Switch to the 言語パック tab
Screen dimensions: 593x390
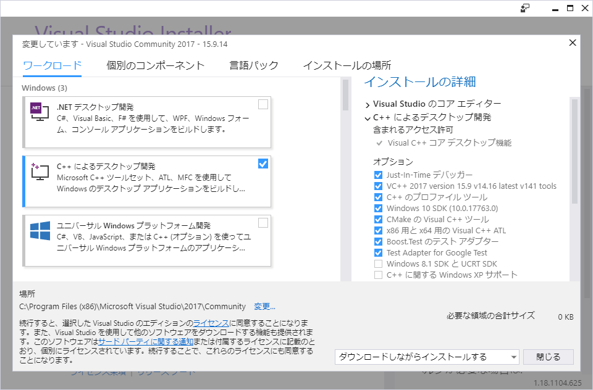pos(254,65)
